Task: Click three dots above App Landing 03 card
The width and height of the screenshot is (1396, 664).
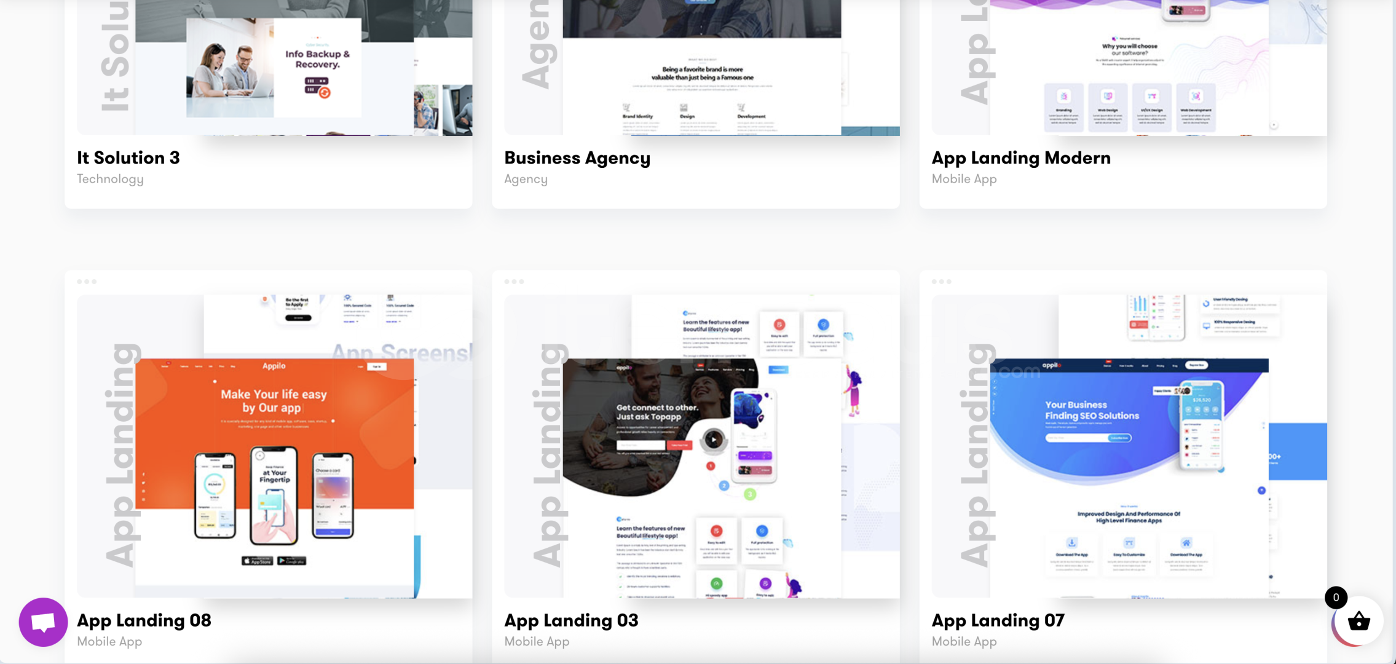Action: click(x=514, y=282)
